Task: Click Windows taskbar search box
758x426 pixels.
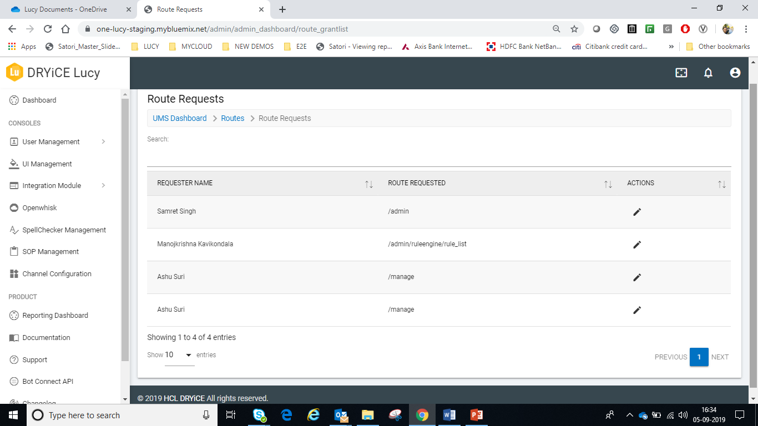Action: pos(121,415)
